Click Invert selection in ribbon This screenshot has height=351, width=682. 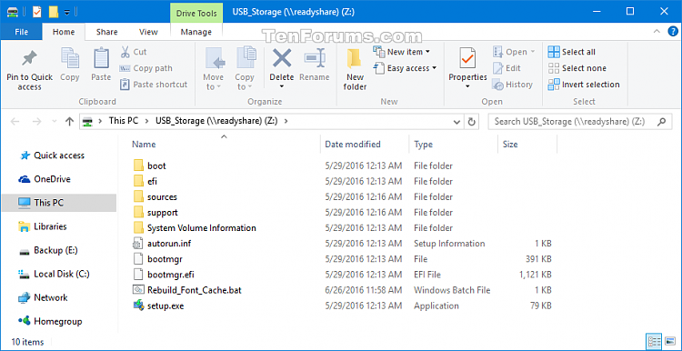click(584, 85)
